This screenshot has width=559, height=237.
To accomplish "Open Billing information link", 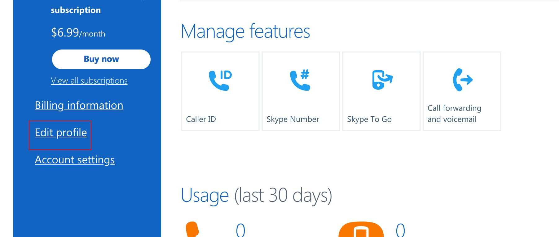I will (79, 106).
